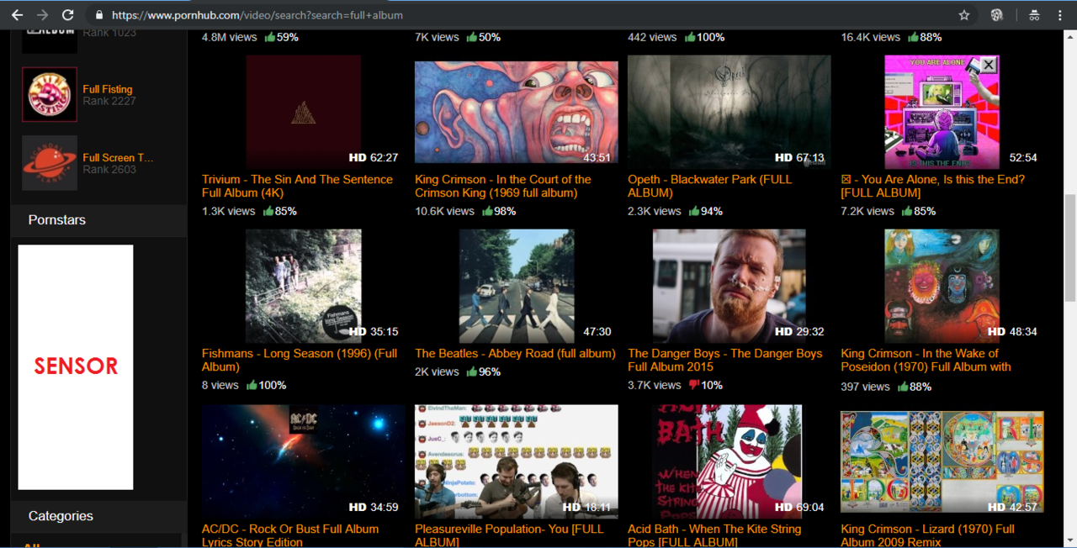Reload the page with the refresh icon

pos(68,15)
